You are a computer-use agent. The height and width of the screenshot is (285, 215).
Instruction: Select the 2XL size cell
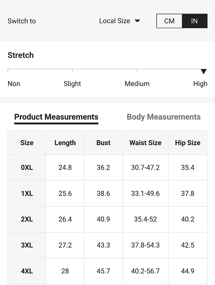point(27,219)
